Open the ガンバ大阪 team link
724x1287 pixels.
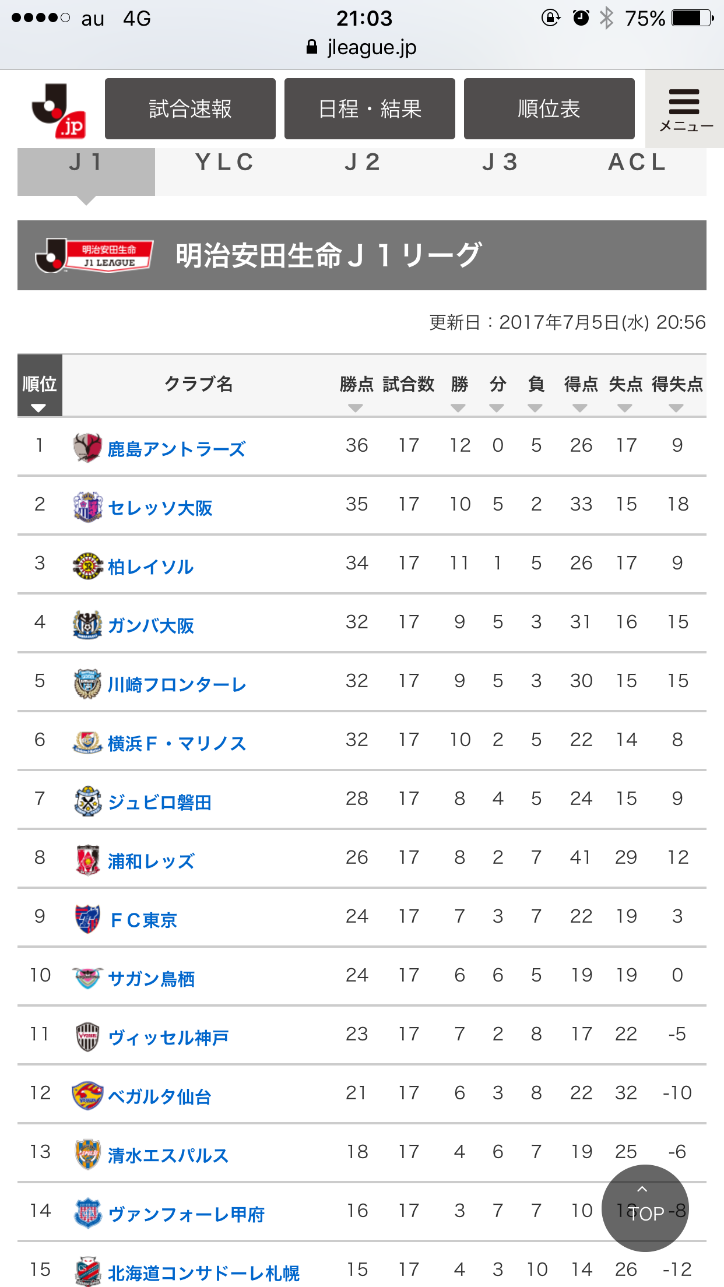coord(151,626)
